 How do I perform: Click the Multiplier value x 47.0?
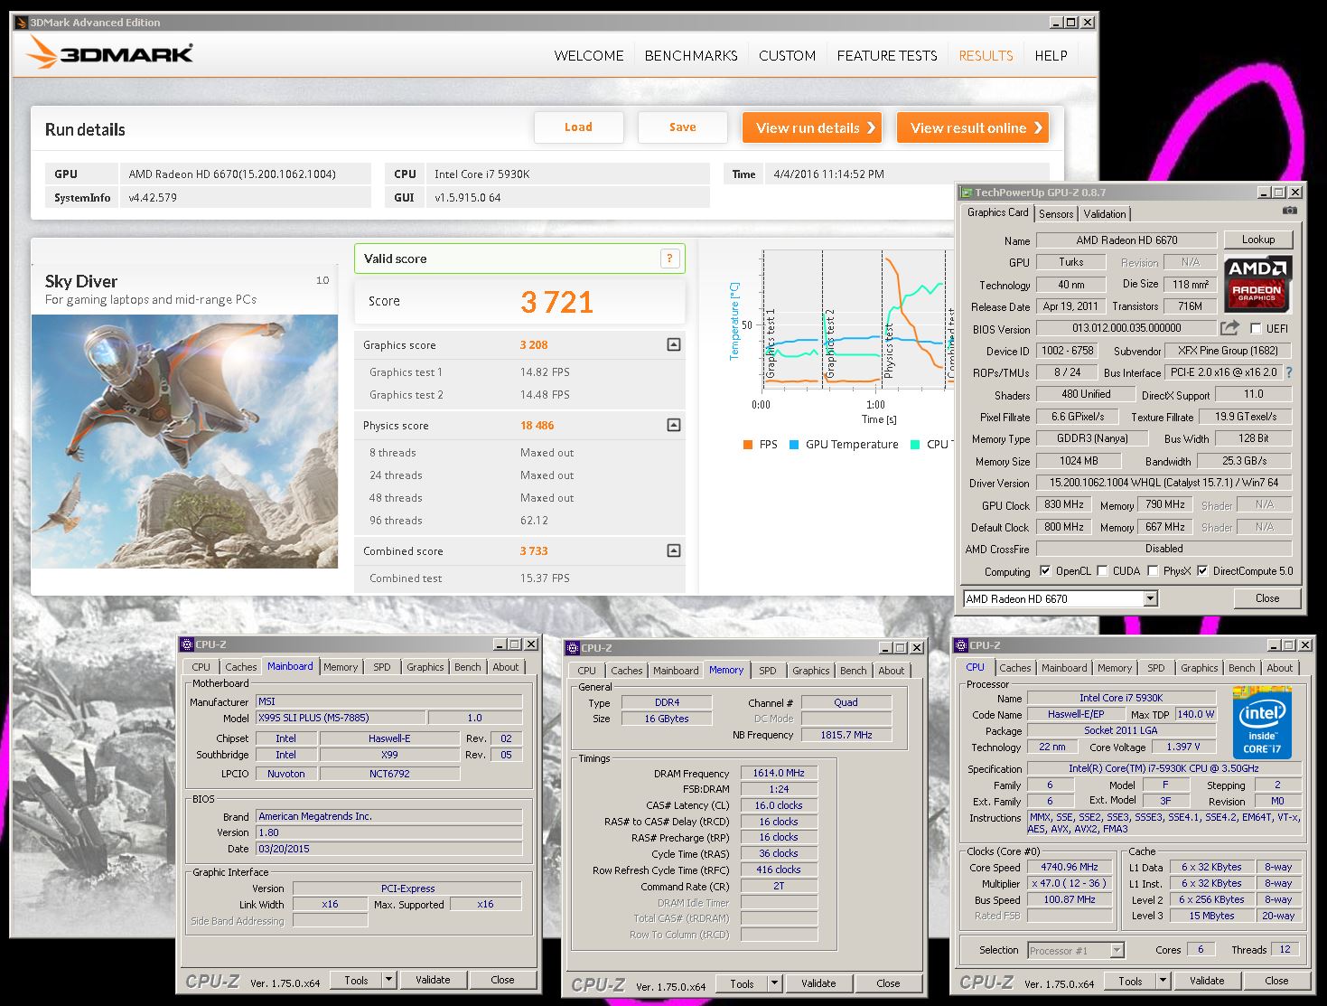pos(1070,883)
